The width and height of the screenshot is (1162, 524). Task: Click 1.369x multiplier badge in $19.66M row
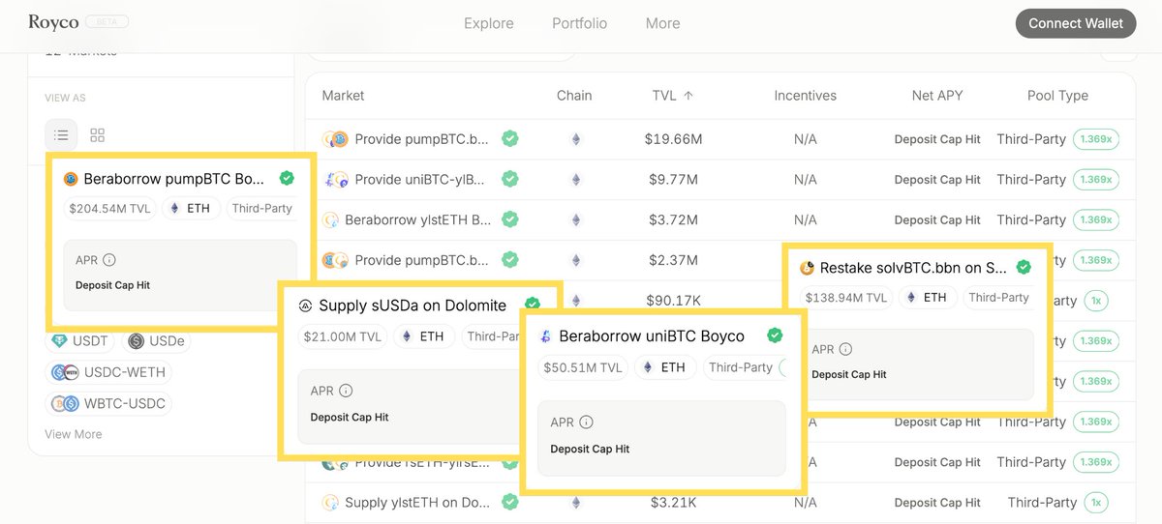point(1096,139)
